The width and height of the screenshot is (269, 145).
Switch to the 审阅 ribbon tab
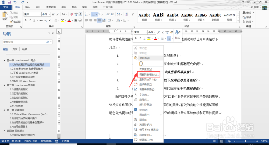pos(84,7)
